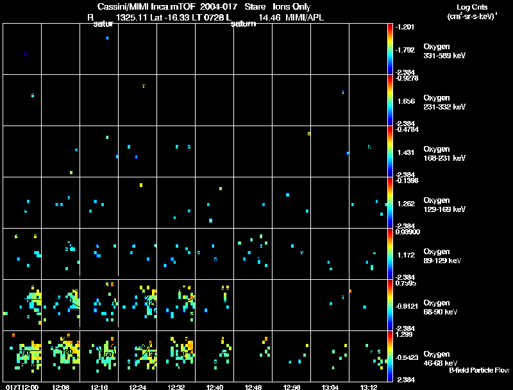Click the 'Oxygen 89-129 keV' row label

click(442, 256)
